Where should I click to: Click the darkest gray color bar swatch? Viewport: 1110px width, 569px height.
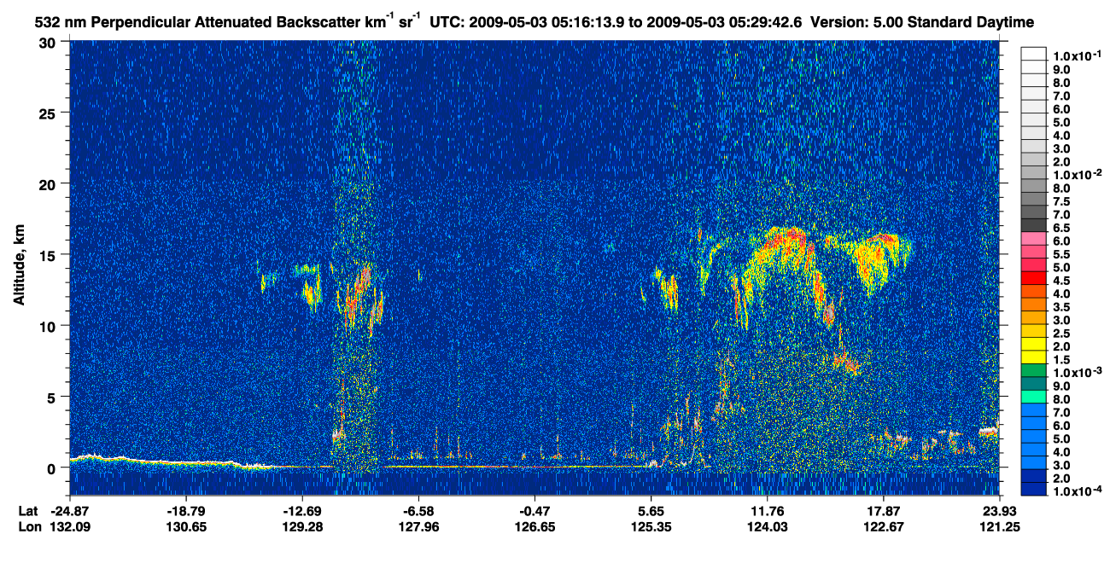[x=1034, y=225]
